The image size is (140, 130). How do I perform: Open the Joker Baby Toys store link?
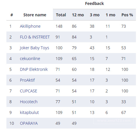(34, 48)
